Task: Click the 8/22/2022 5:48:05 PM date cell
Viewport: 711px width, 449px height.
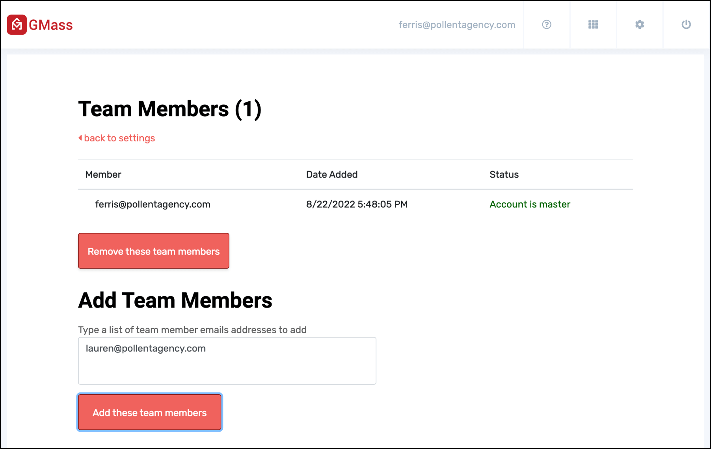Action: click(x=357, y=204)
